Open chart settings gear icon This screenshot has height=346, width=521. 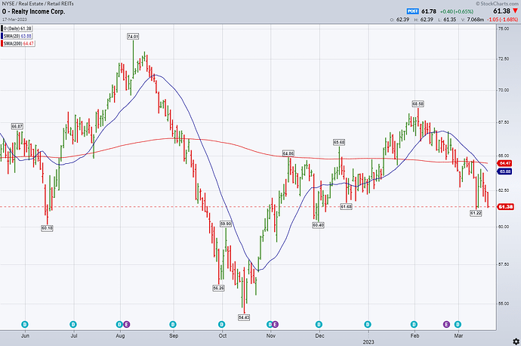[516, 341]
